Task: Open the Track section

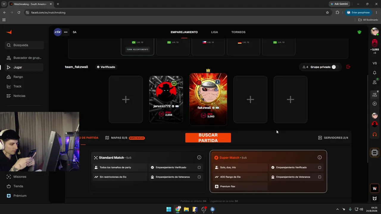Action: point(24,86)
